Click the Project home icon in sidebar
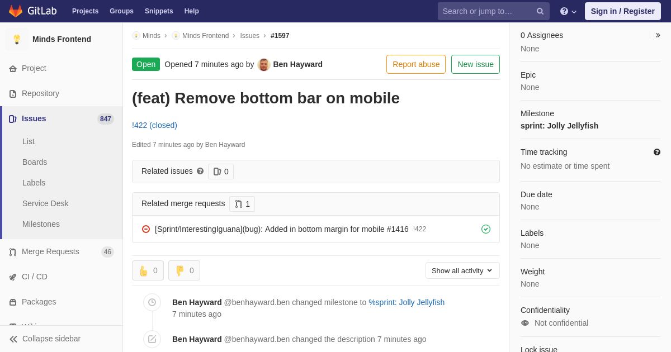This screenshot has height=352, width=671. click(13, 69)
